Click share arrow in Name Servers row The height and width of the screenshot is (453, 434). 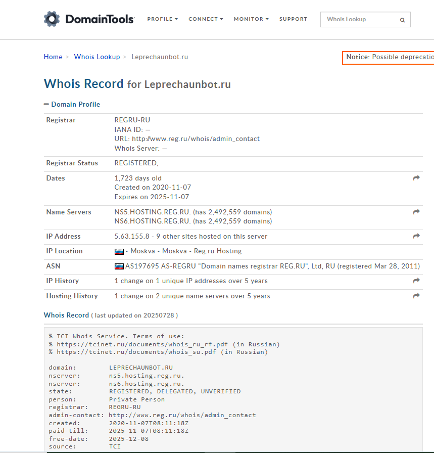[416, 212]
